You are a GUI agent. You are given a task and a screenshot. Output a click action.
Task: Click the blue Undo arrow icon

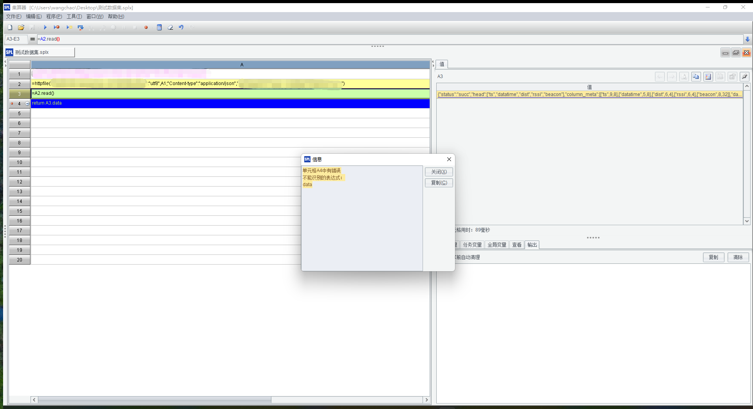tap(181, 27)
